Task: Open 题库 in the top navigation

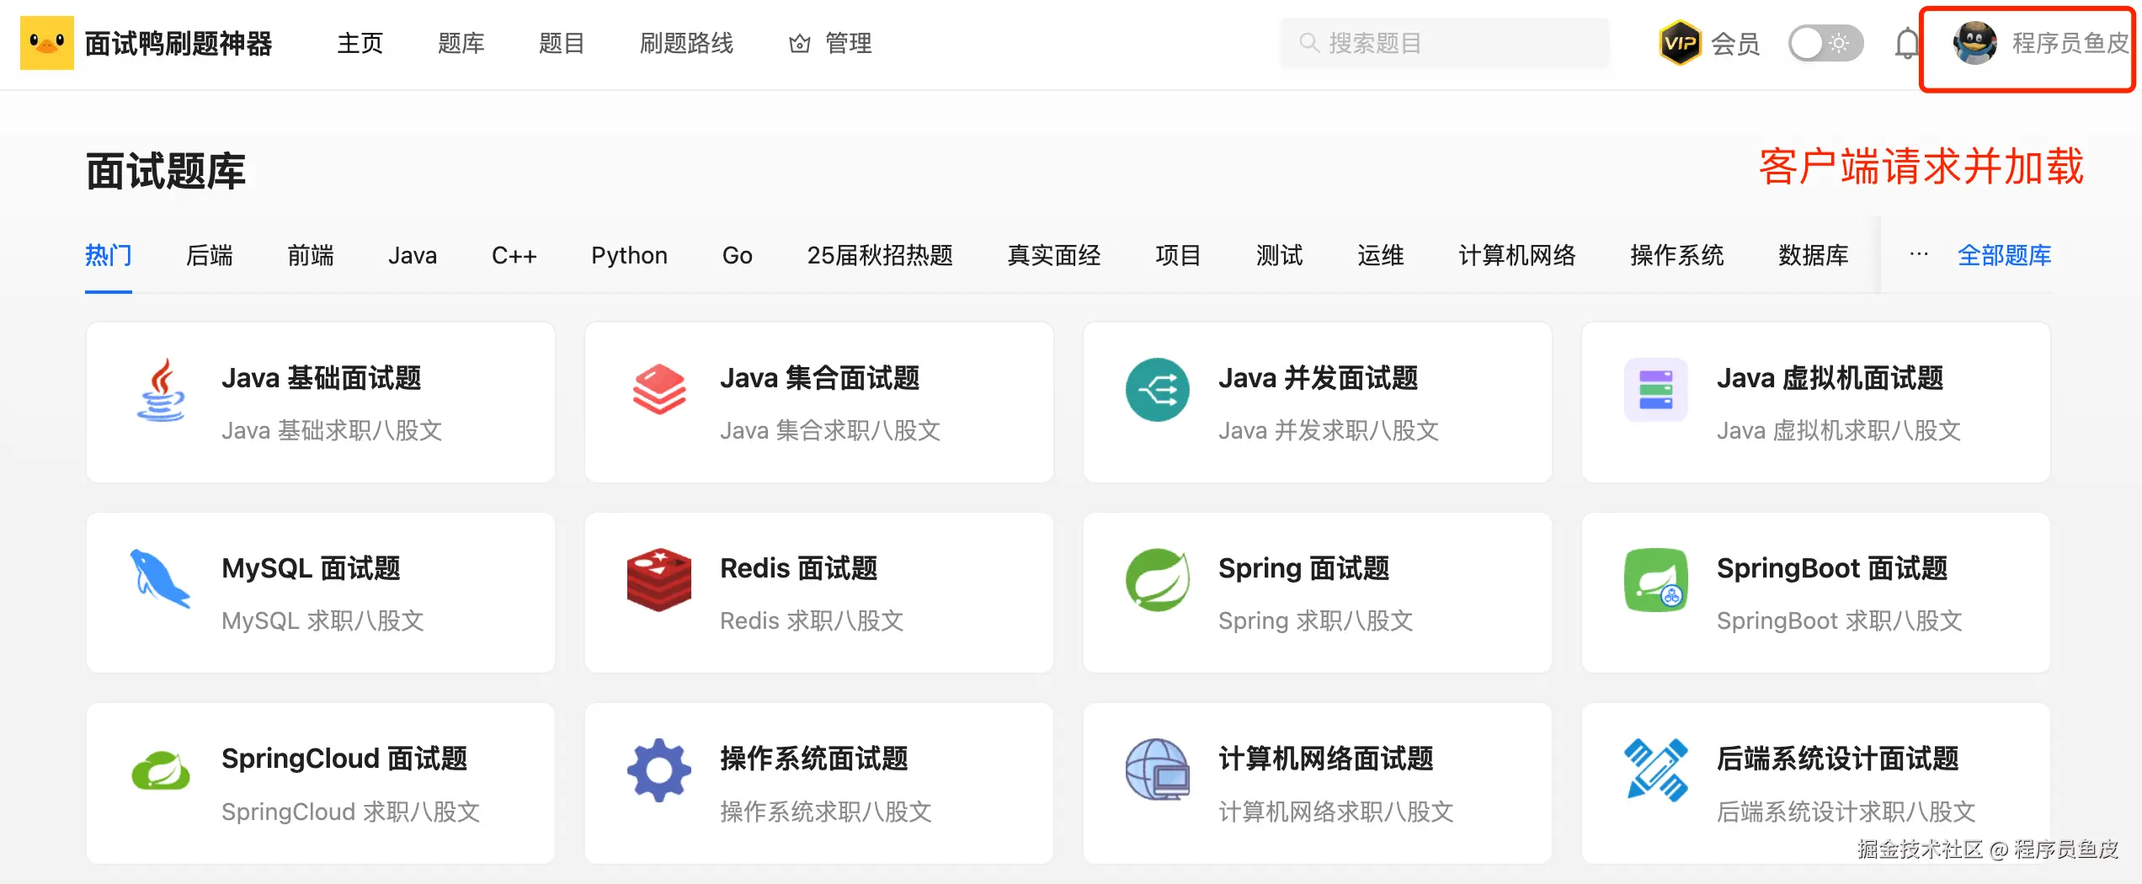Action: tap(461, 43)
